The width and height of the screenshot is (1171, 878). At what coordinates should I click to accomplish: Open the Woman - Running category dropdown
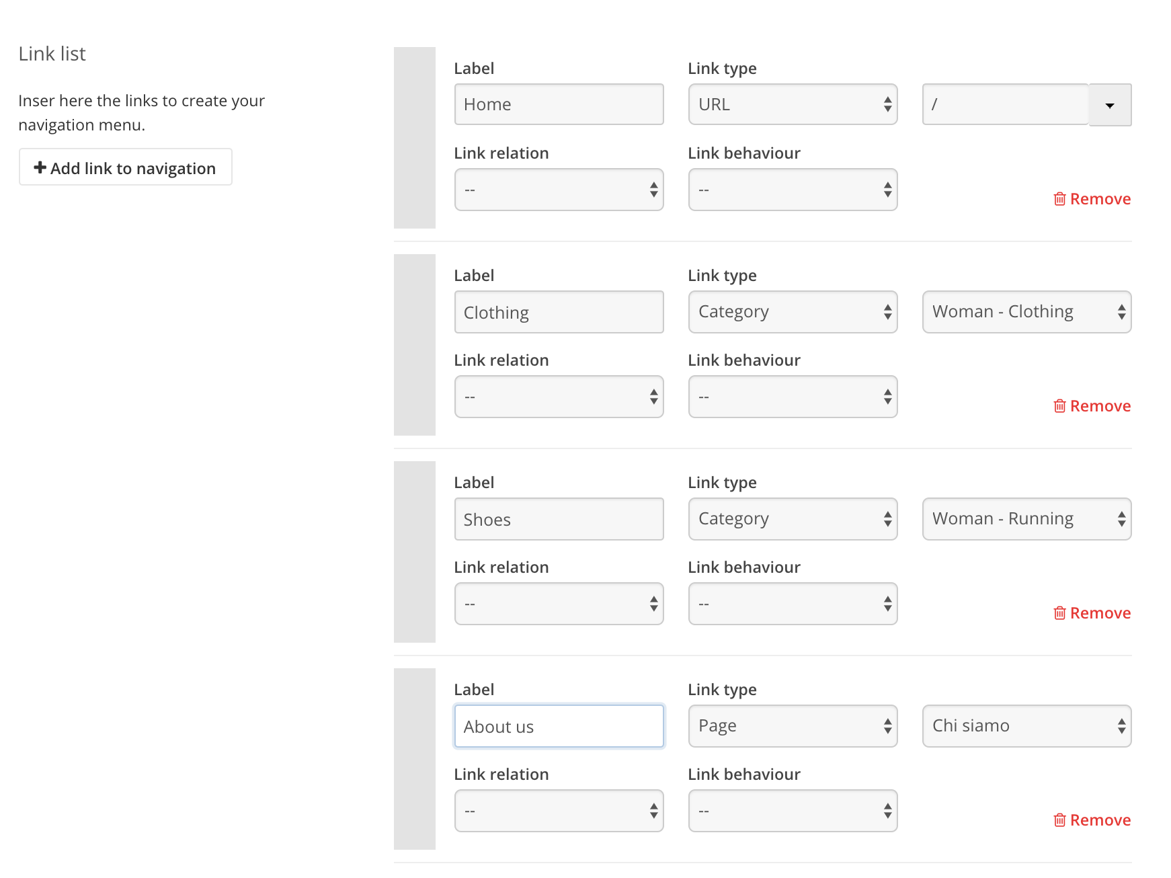click(1027, 519)
